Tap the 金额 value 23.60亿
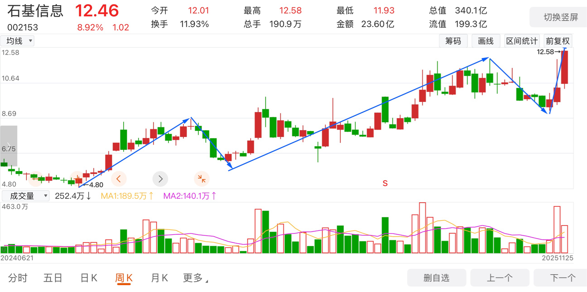Image resolution: width=587 pixels, height=292 pixels. pyautogui.click(x=378, y=24)
